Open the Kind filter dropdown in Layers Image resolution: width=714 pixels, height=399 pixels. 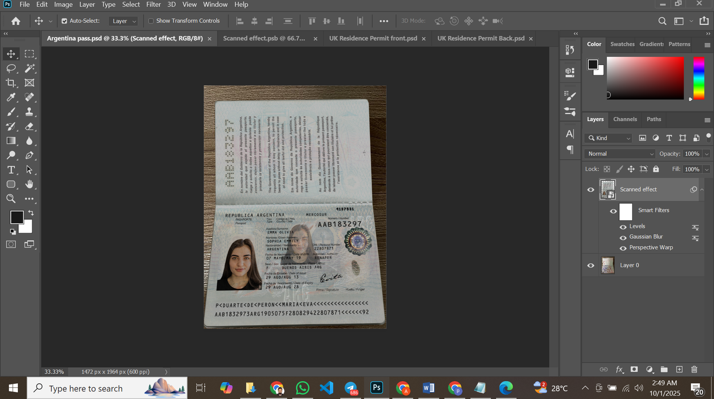609,138
